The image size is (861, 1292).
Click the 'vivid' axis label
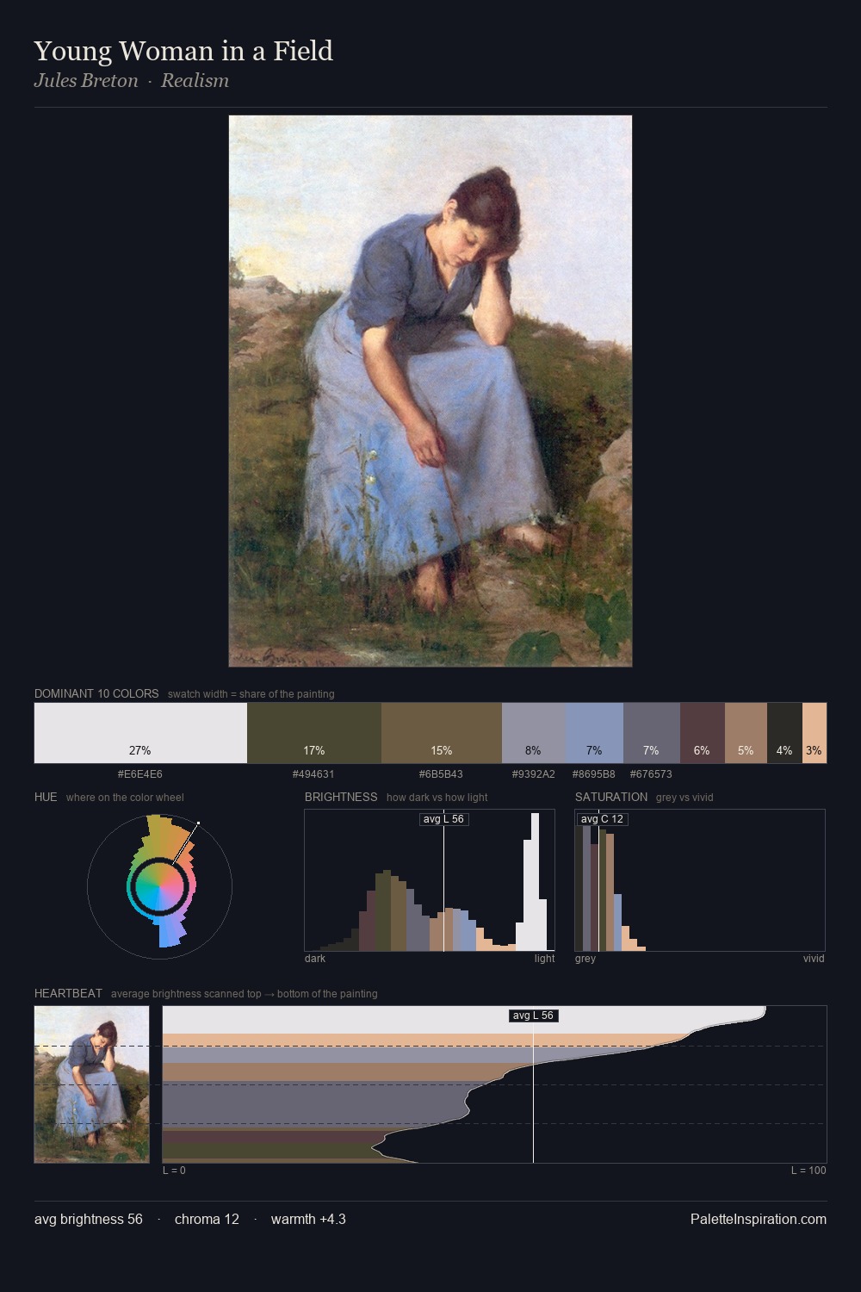coord(814,959)
